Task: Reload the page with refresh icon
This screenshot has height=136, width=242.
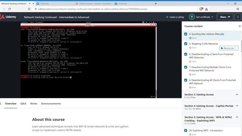Action: (x=9, y=9)
